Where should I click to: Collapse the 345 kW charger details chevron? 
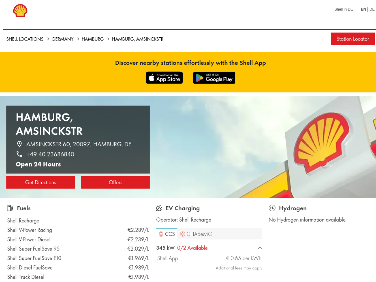(260, 248)
